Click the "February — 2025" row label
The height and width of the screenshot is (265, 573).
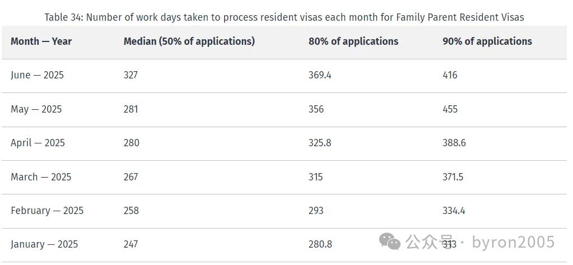(47, 211)
